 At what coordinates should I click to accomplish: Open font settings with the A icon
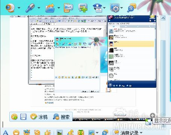pos(6,132)
